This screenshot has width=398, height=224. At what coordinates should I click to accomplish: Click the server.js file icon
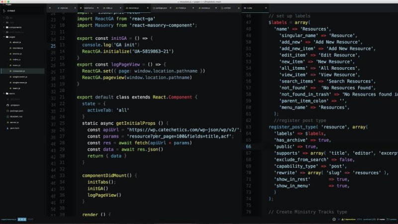tap(7, 122)
